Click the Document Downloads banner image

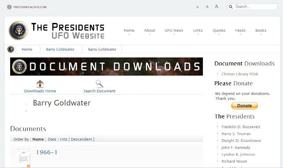point(107,66)
